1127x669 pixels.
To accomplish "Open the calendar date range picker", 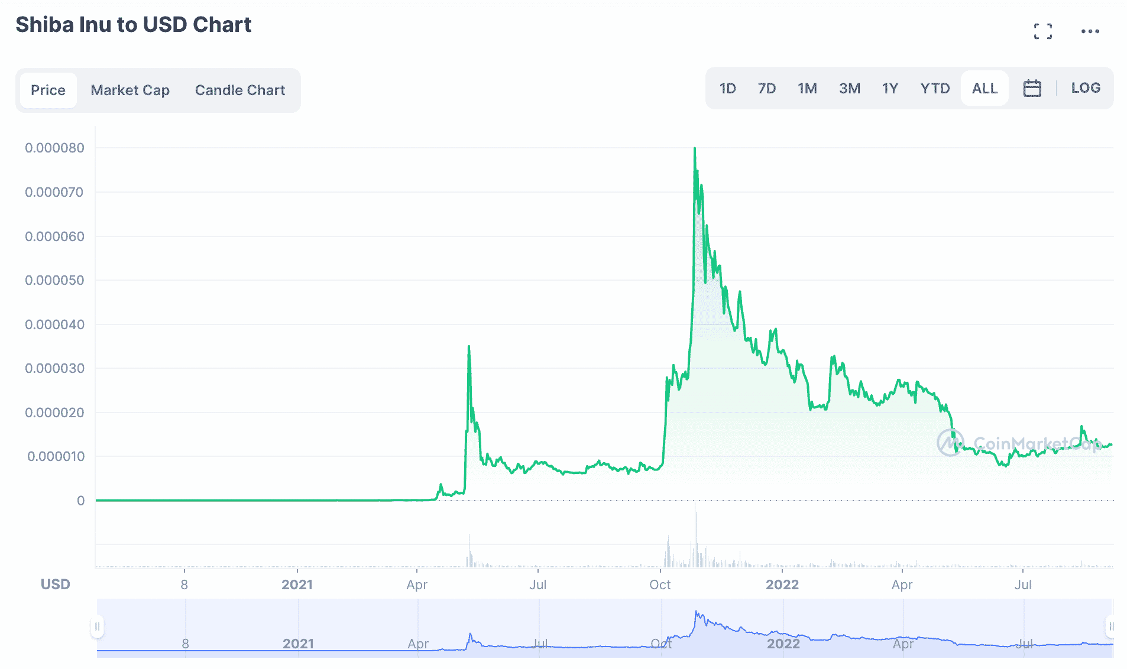I will tap(1032, 88).
